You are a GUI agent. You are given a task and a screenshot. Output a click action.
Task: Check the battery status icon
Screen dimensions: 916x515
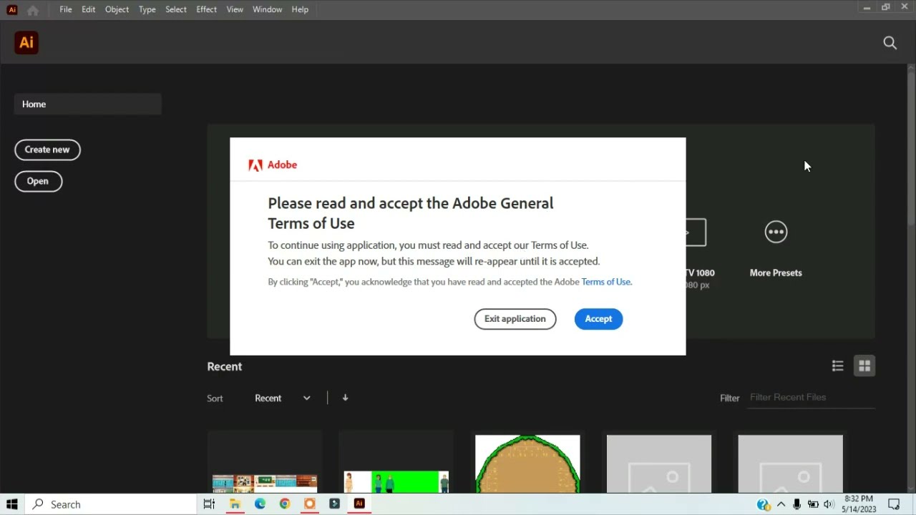[x=813, y=504]
